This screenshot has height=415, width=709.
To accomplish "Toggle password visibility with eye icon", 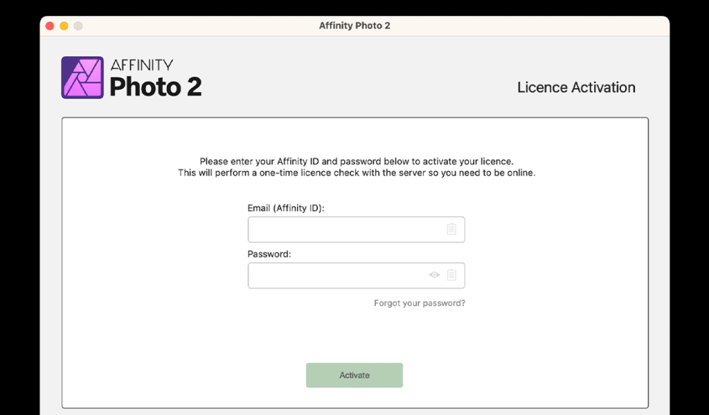I will (x=434, y=275).
